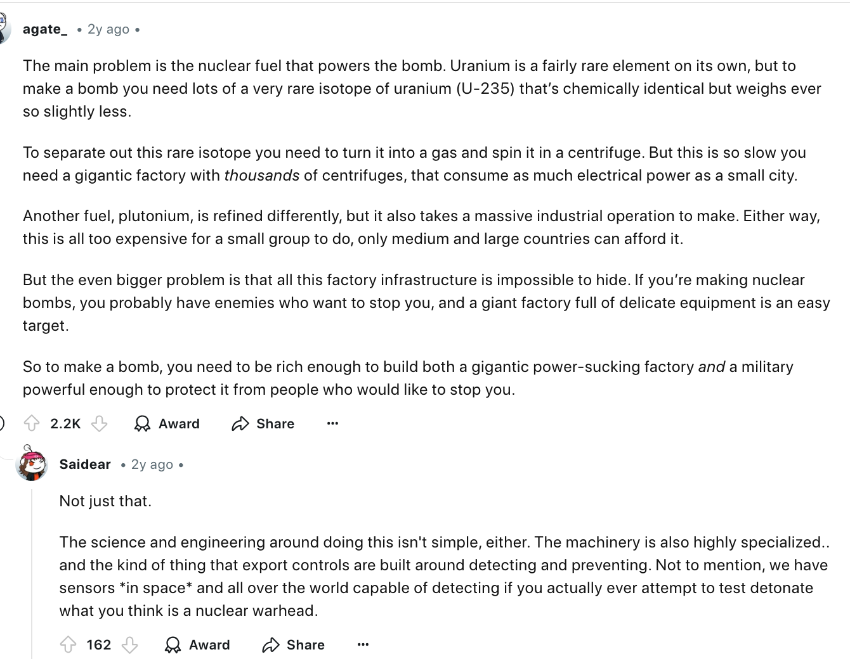The height and width of the screenshot is (659, 850).
Task: Downvote Saidear's reply
Action: click(130, 644)
